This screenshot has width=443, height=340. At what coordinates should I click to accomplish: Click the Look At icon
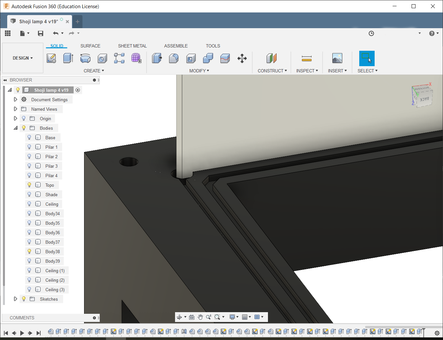pos(192,317)
